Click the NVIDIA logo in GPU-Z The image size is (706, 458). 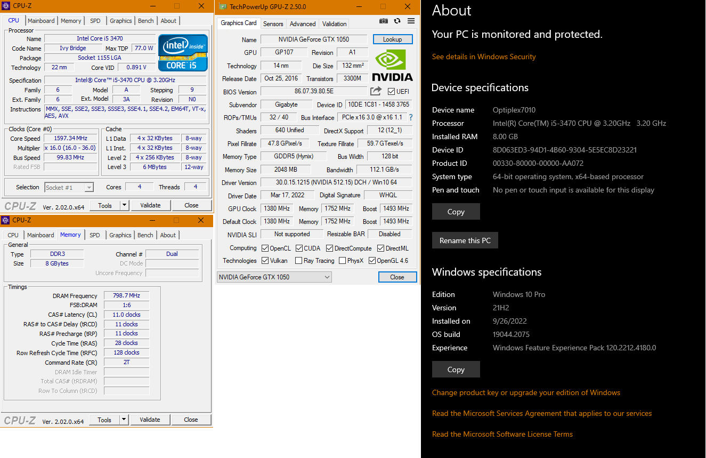coord(392,65)
